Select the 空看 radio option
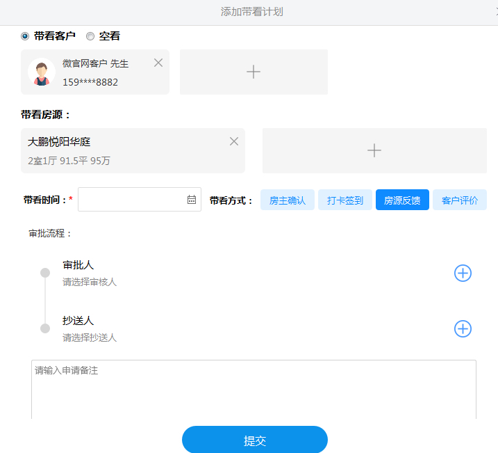 (x=90, y=36)
